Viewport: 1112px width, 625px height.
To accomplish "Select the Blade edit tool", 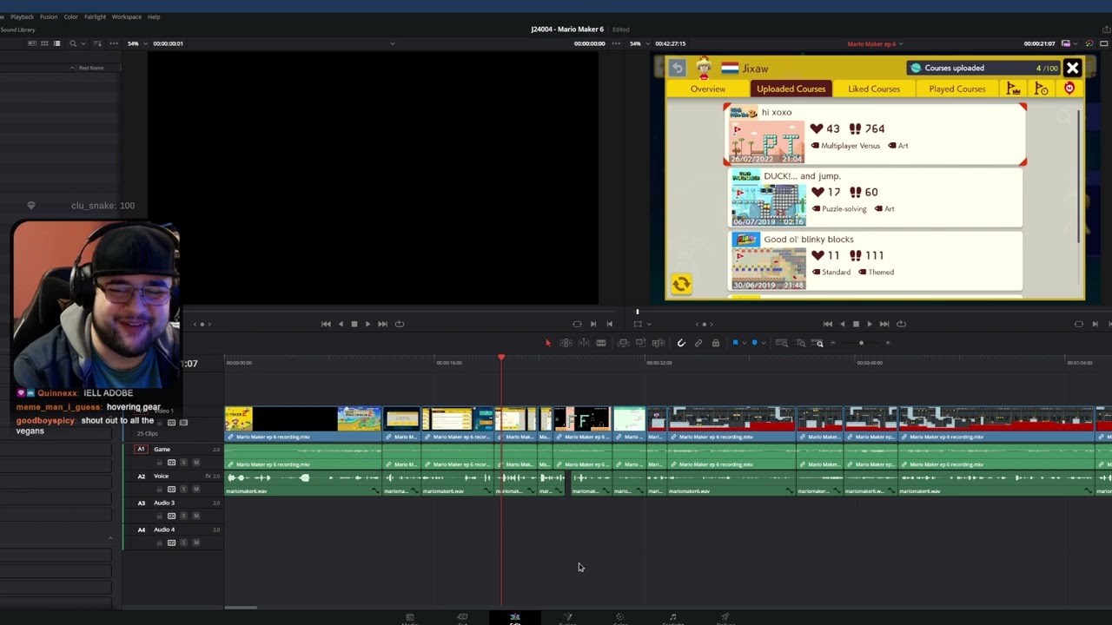I will click(x=601, y=343).
